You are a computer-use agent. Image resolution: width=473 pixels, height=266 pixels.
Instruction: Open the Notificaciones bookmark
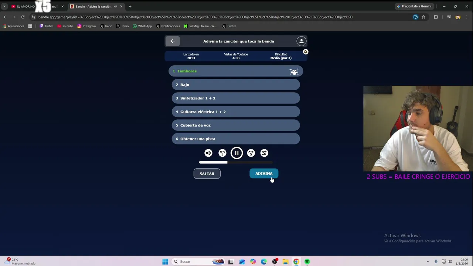(x=168, y=26)
